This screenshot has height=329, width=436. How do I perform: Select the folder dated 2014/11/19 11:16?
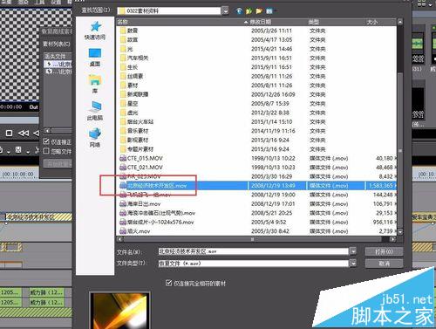134,131
